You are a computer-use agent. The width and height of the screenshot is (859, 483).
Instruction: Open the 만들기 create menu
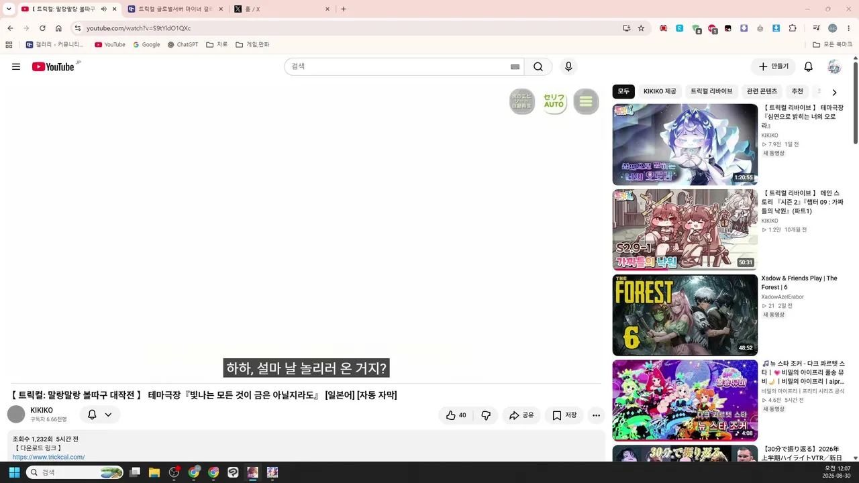[773, 66]
